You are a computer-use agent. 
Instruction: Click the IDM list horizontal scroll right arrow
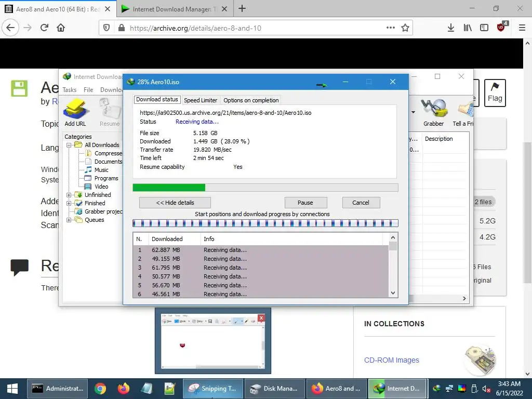464,298
